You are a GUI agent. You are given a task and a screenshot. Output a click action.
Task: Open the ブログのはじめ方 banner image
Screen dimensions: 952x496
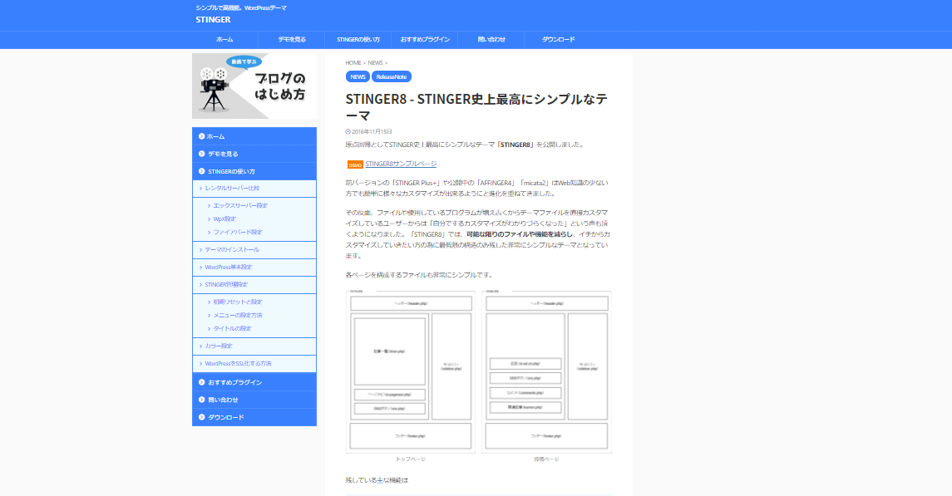pyautogui.click(x=254, y=86)
